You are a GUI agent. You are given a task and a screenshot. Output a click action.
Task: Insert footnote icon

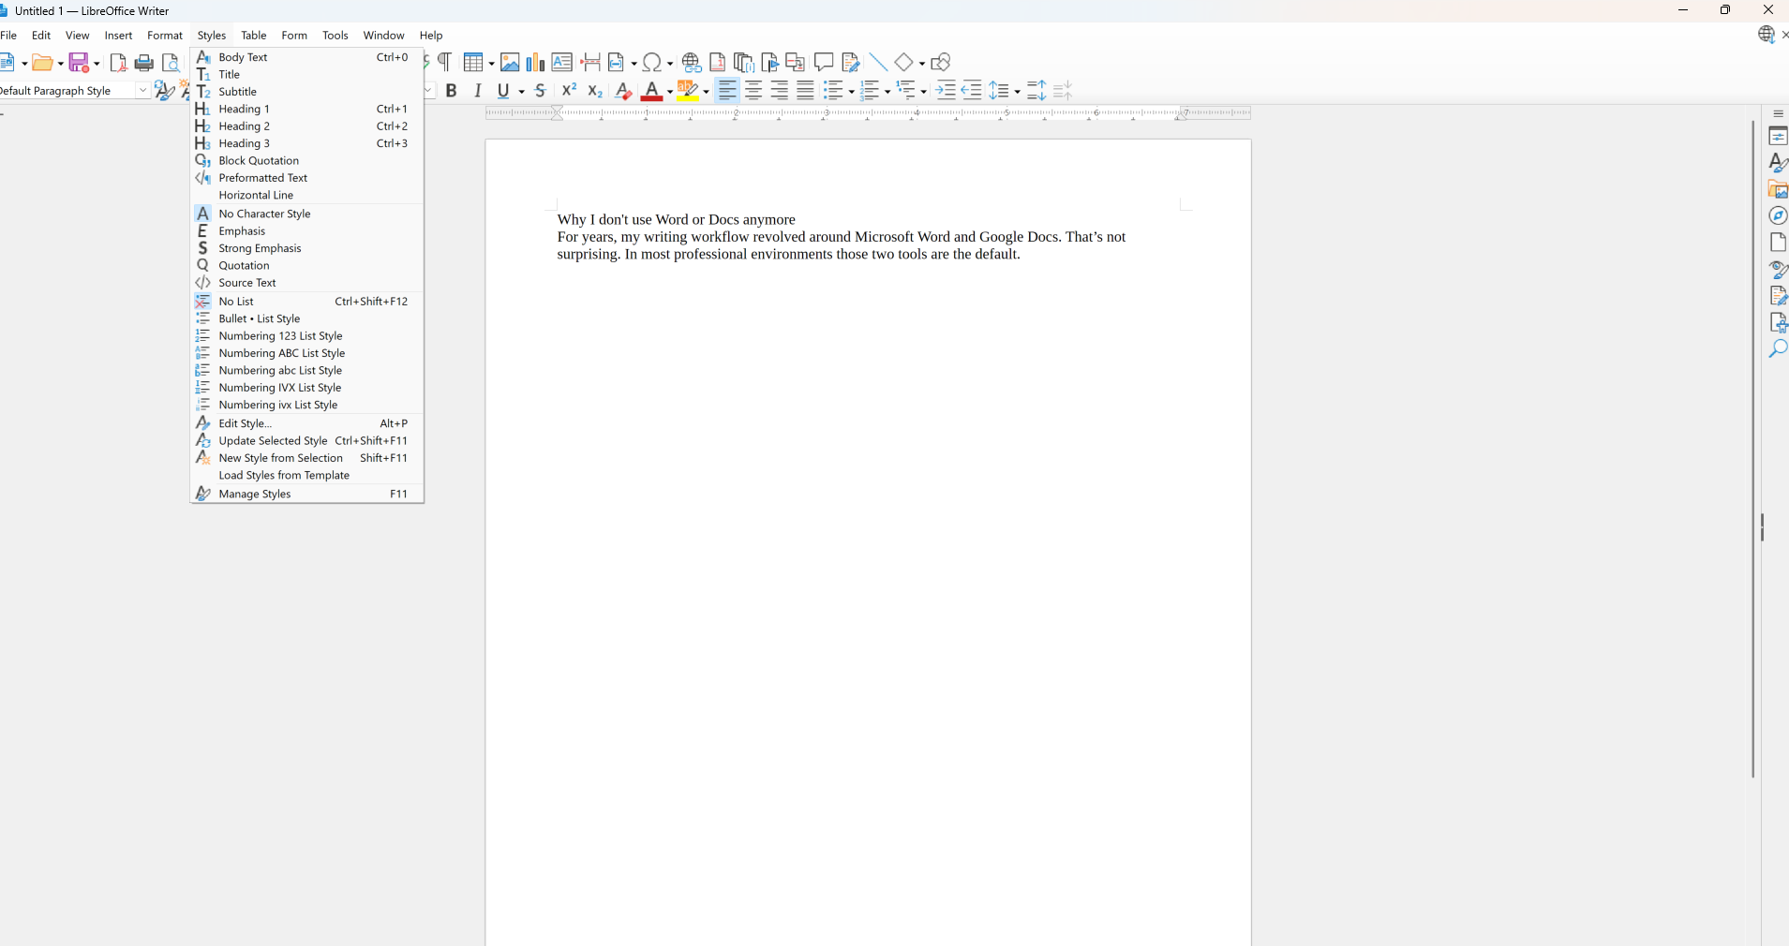click(717, 62)
